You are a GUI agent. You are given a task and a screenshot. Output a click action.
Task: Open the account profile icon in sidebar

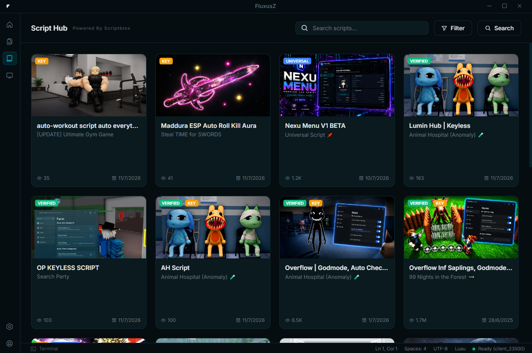(9, 344)
